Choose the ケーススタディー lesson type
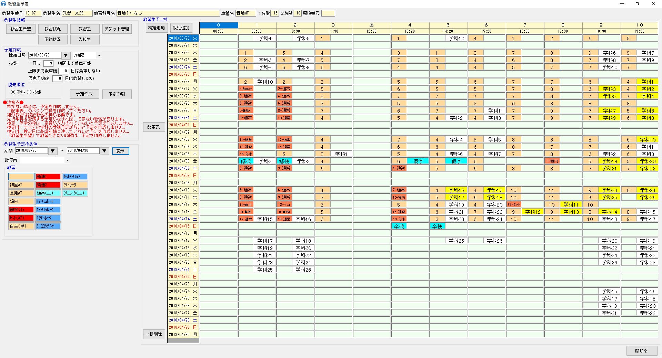Screen dimensions: 662x358 (48, 226)
